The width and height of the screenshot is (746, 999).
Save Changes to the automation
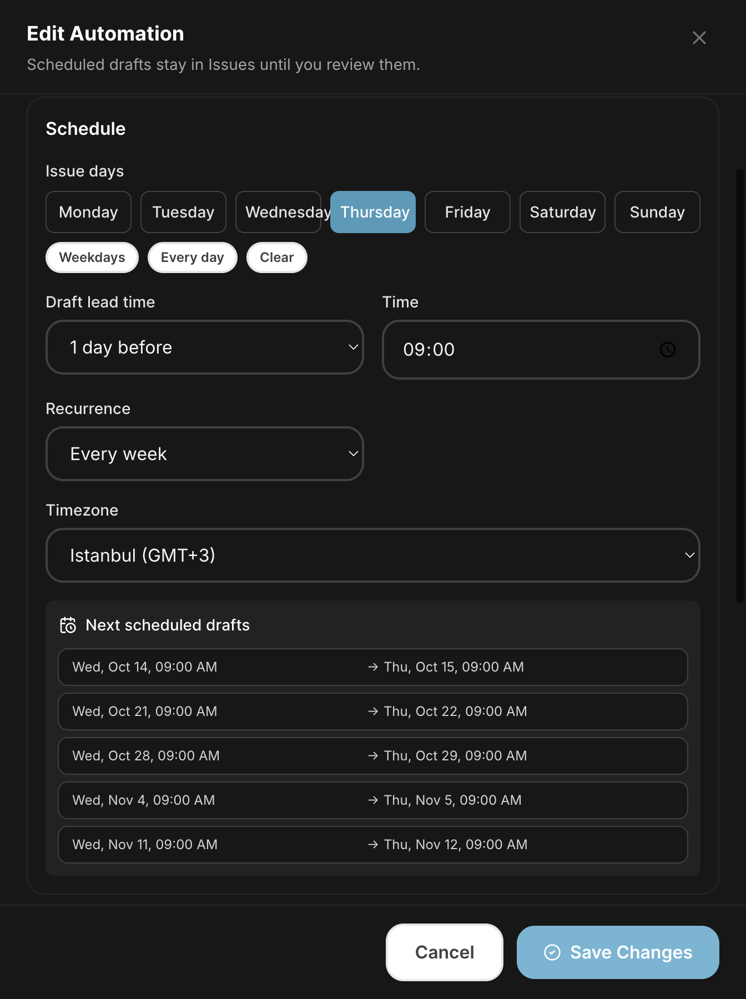(x=618, y=952)
